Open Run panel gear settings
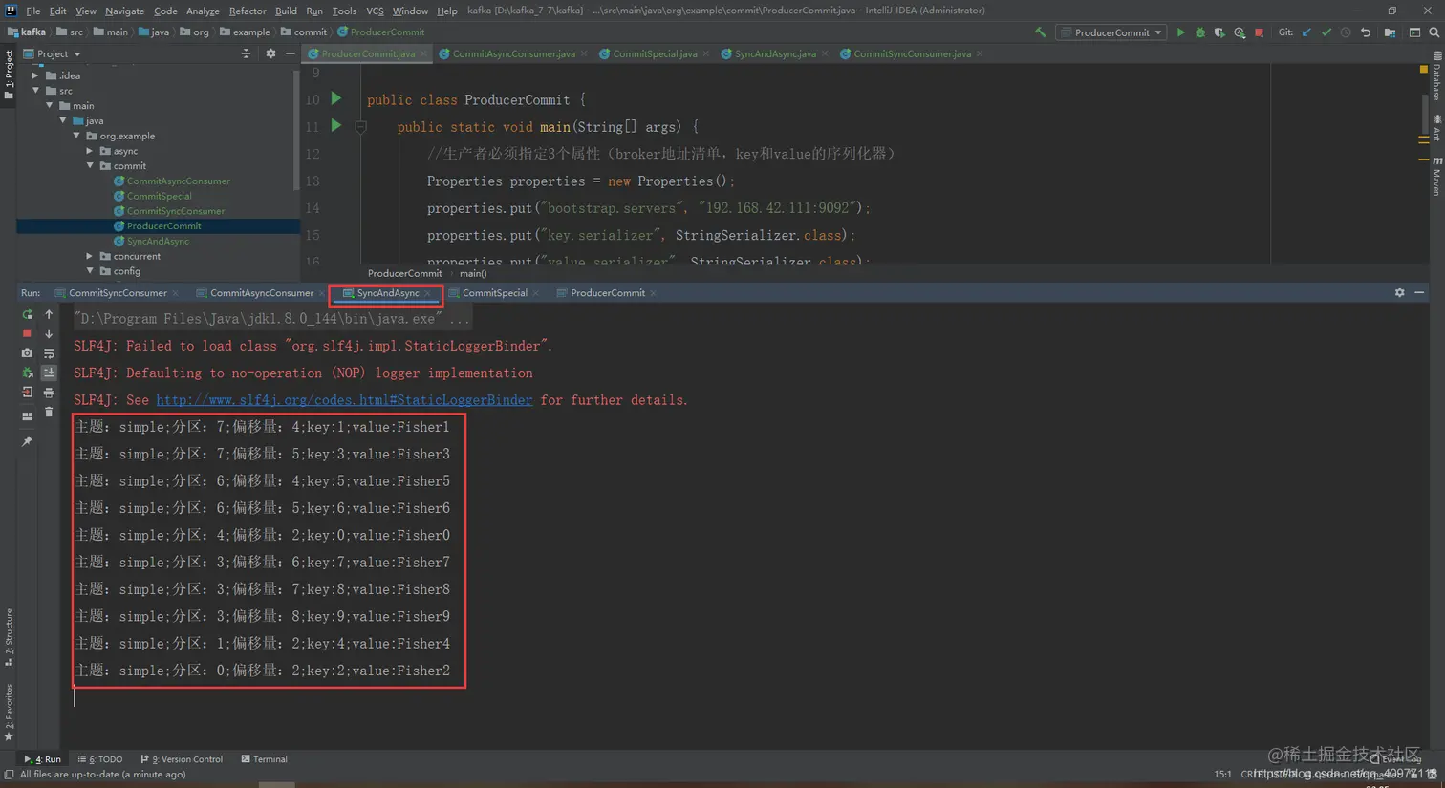 pyautogui.click(x=1399, y=293)
